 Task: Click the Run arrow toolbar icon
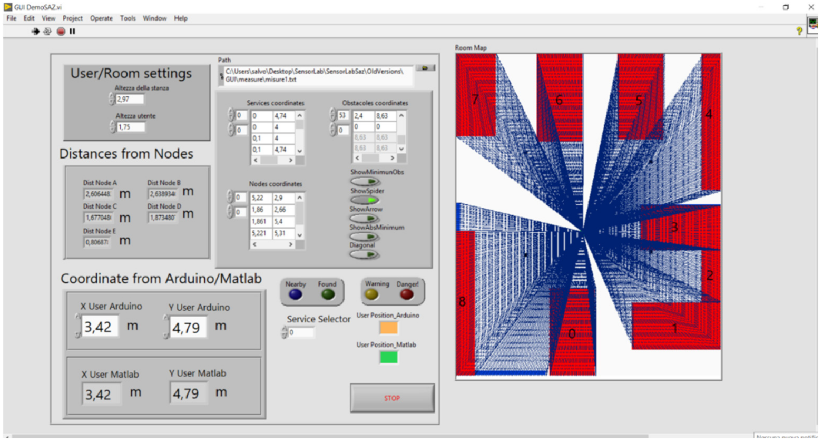pyautogui.click(x=35, y=32)
